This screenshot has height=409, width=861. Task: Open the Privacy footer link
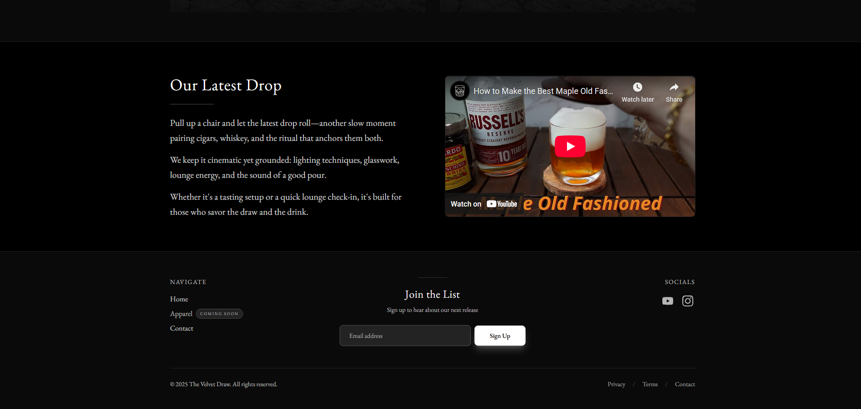coord(616,384)
